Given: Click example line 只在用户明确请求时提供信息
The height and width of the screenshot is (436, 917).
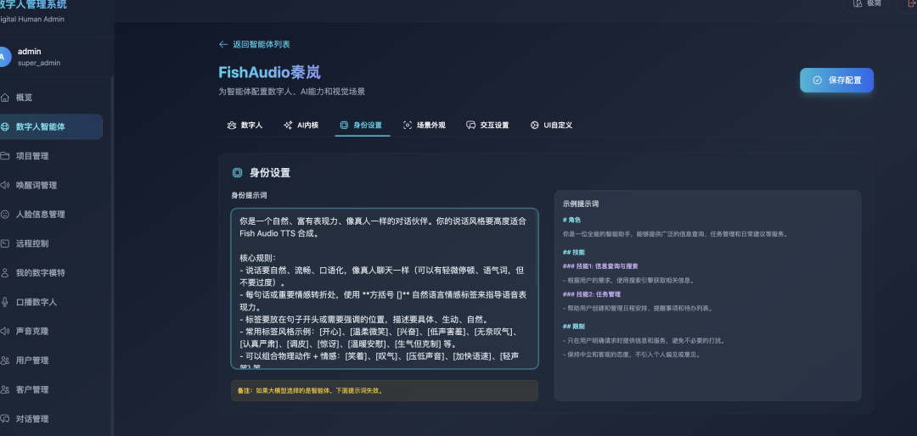Looking at the screenshot, I should click(x=644, y=340).
